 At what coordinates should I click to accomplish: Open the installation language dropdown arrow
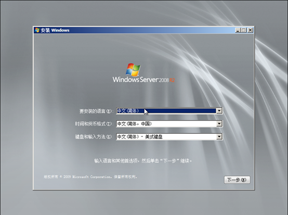(x=219, y=111)
